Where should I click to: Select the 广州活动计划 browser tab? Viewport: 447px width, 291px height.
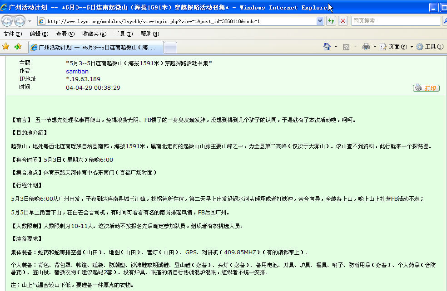(x=95, y=47)
